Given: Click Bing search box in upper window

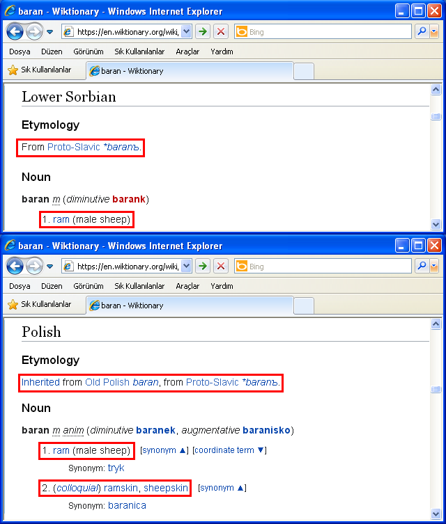Looking at the screenshot, I should tap(323, 32).
